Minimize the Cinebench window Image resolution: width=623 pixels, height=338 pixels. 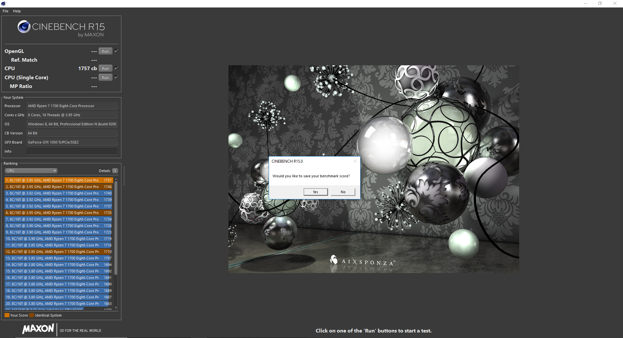(585, 4)
